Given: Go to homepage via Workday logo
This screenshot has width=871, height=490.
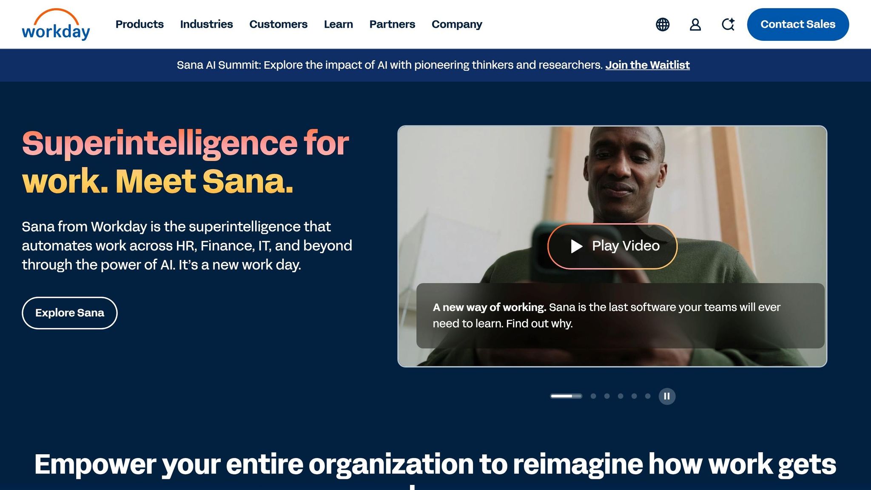Looking at the screenshot, I should pyautogui.click(x=56, y=24).
